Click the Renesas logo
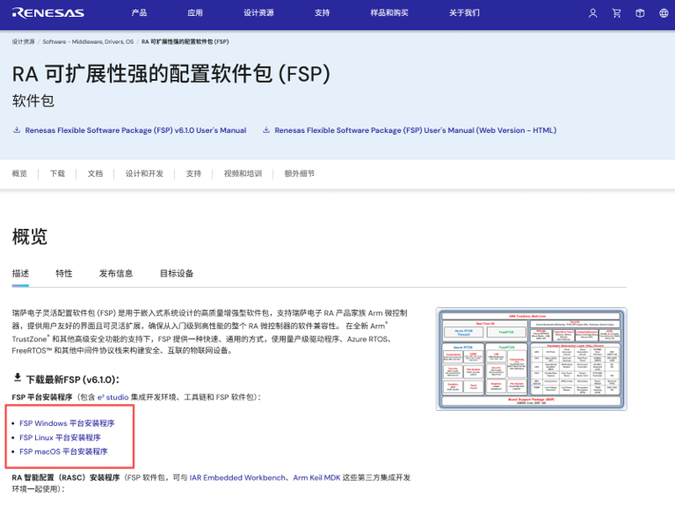Screen dimensions: 675x506 click(x=47, y=13)
